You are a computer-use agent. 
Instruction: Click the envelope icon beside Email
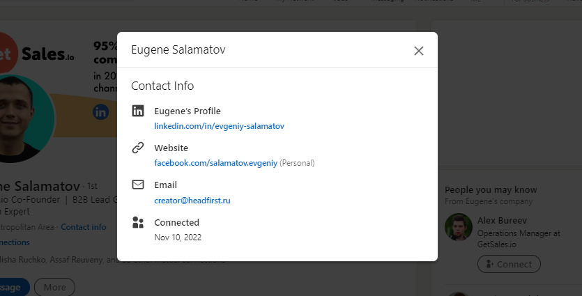tap(138, 185)
